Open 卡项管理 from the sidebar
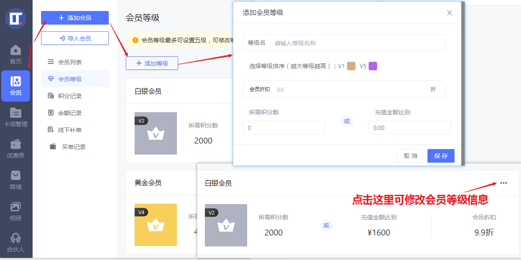 pyautogui.click(x=16, y=116)
